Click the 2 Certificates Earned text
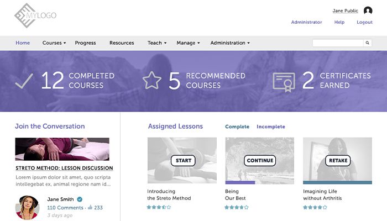Image resolution: width=387 pixels, height=221 pixels. tap(336, 81)
